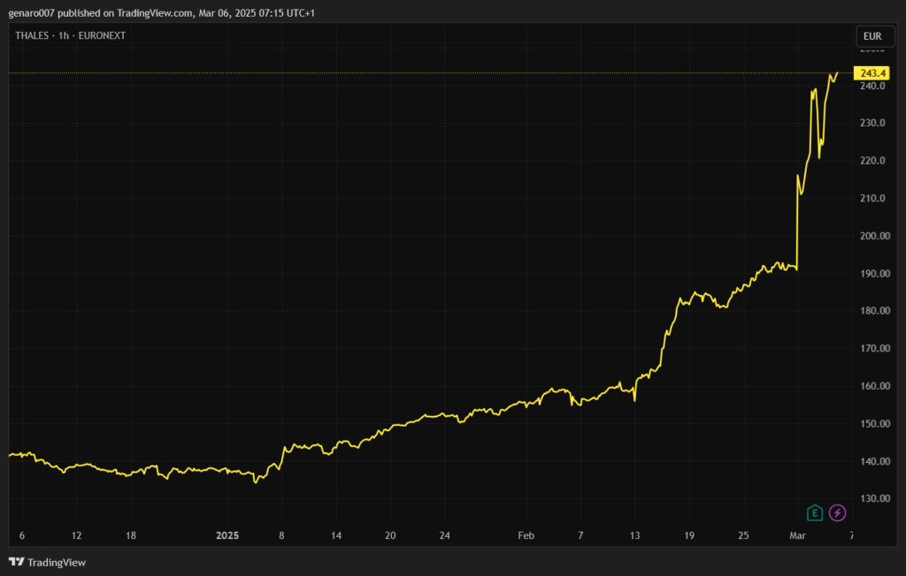Click the Mar label on time axis
Image resolution: width=906 pixels, height=576 pixels.
click(798, 535)
